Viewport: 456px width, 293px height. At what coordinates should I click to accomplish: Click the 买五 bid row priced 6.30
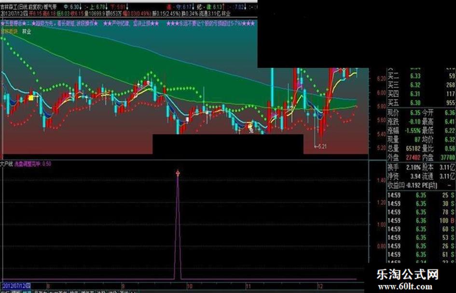[x=421, y=102]
